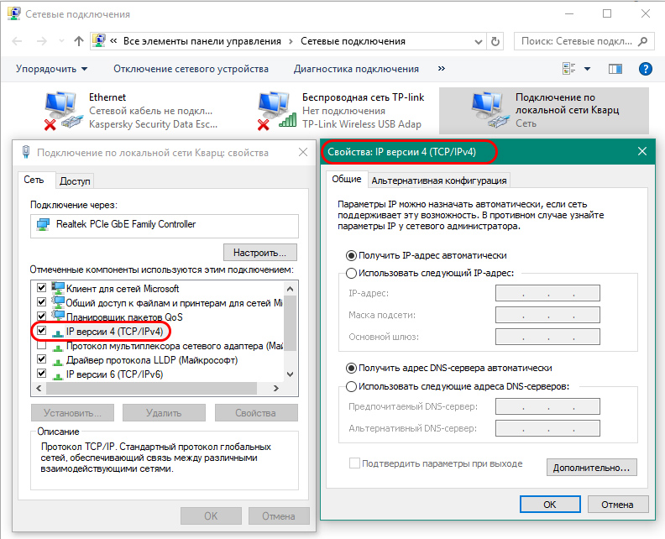The width and height of the screenshot is (665, 539).
Task: Select Драйвер протокола LLDP item text
Action: 152,360
